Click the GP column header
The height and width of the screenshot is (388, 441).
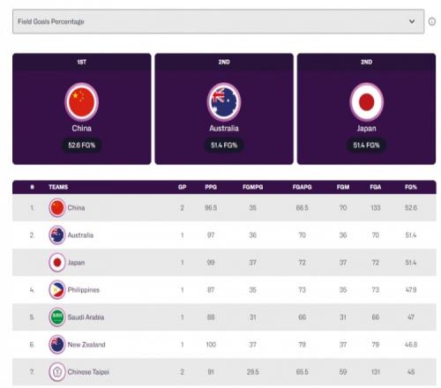click(x=182, y=187)
